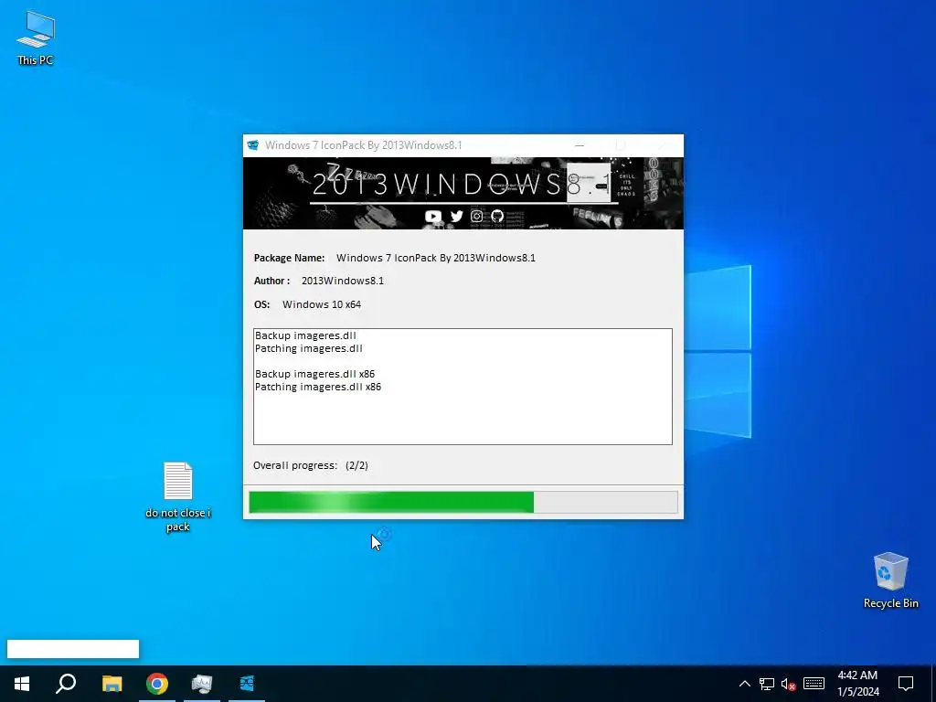Click the 'Backup imageres.dll x86' log line

(x=314, y=374)
